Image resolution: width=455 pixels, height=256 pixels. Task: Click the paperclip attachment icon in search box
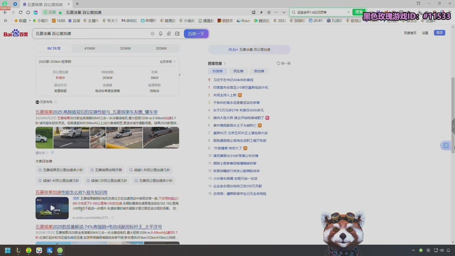coord(168,34)
